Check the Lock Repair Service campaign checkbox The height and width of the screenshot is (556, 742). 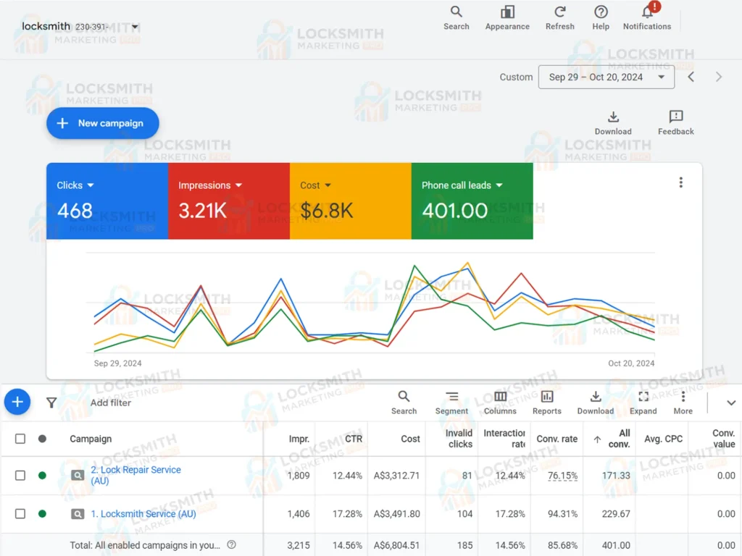20,476
